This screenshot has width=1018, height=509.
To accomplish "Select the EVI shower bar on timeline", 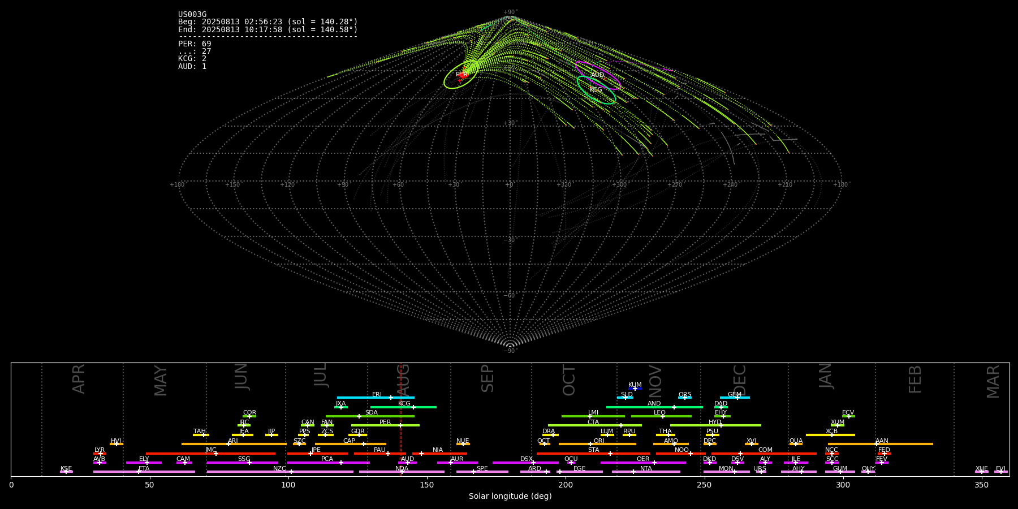I will [x=1001, y=472].
